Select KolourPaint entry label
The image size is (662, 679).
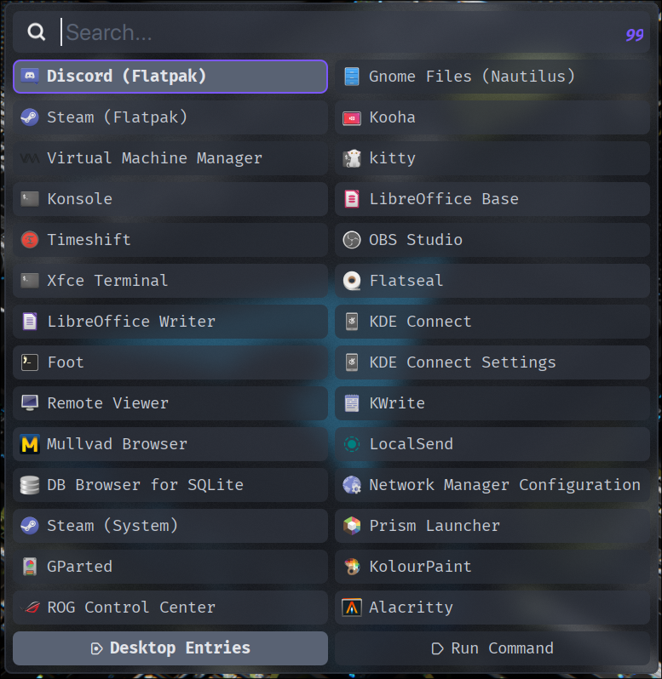point(421,567)
